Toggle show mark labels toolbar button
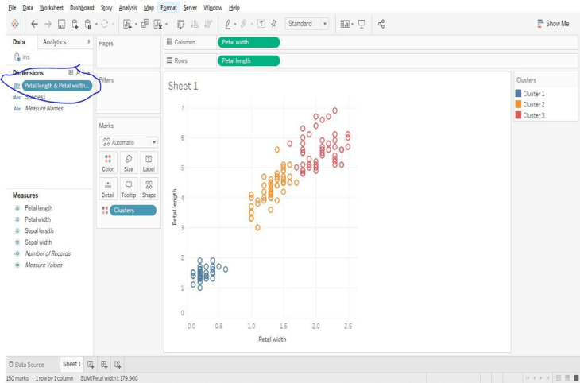 [x=261, y=24]
